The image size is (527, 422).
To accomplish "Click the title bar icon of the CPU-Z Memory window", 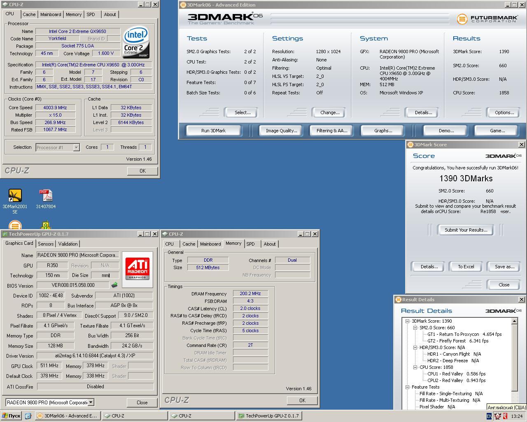I will 165,234.
